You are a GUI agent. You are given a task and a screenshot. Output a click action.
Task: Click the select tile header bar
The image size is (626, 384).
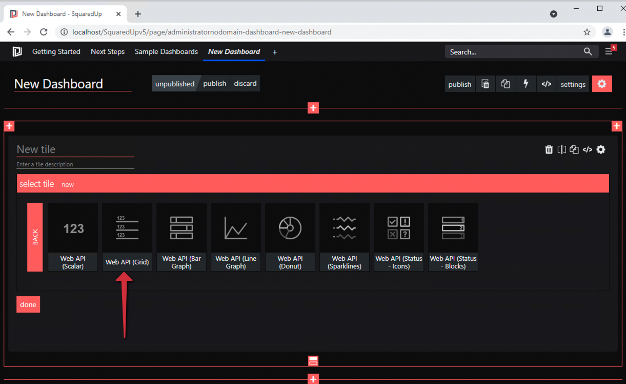(313, 184)
